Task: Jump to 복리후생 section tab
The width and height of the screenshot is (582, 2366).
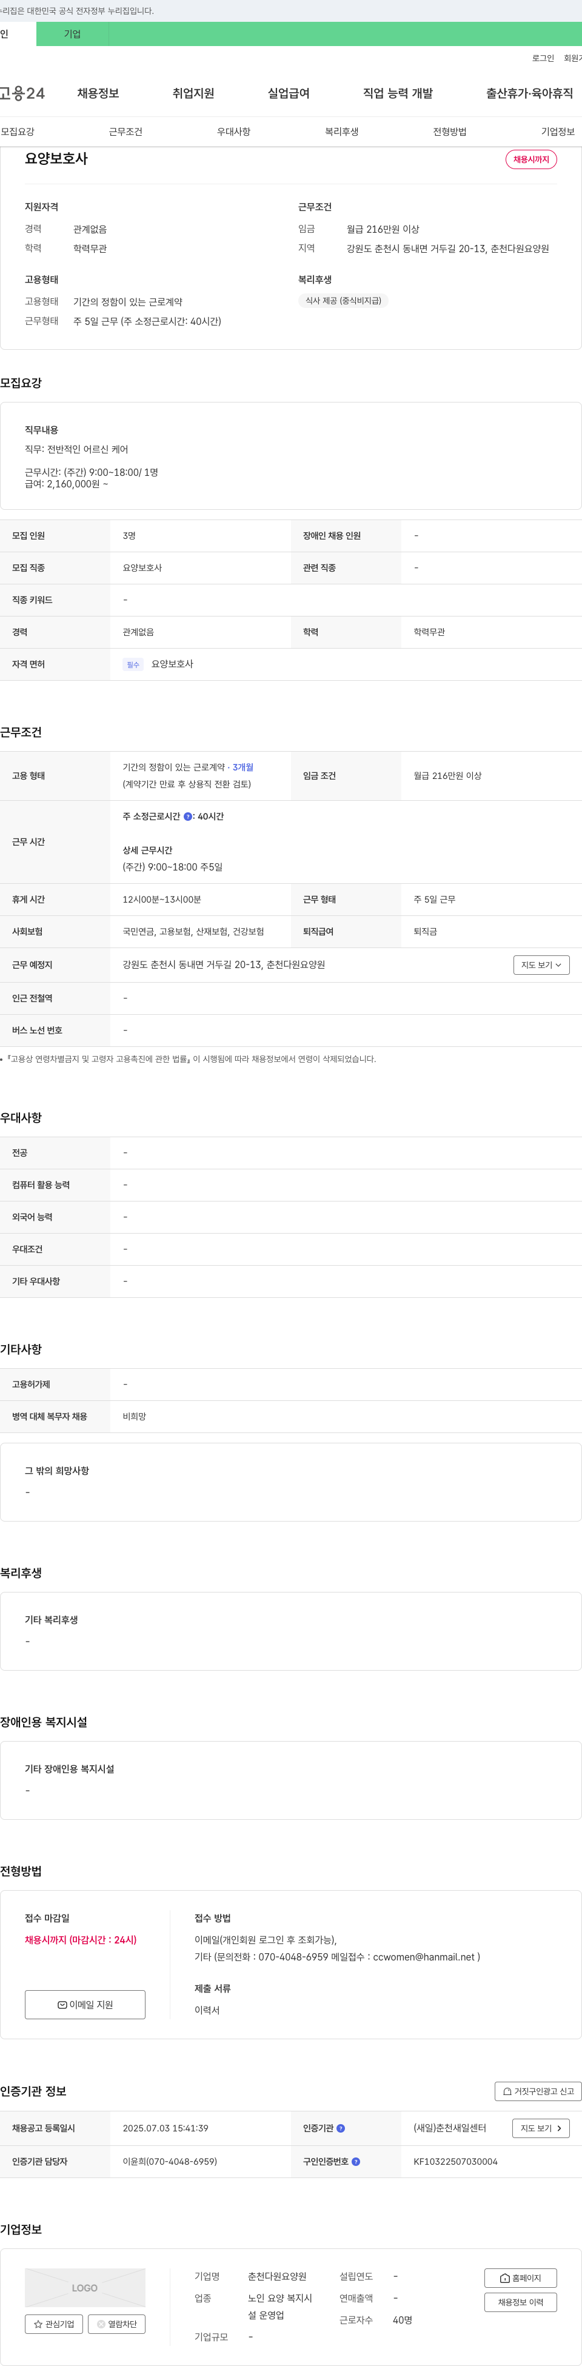Action: 341,132
